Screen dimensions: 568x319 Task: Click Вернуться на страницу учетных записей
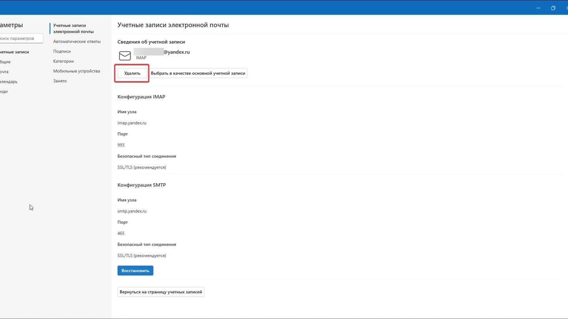[x=161, y=292]
